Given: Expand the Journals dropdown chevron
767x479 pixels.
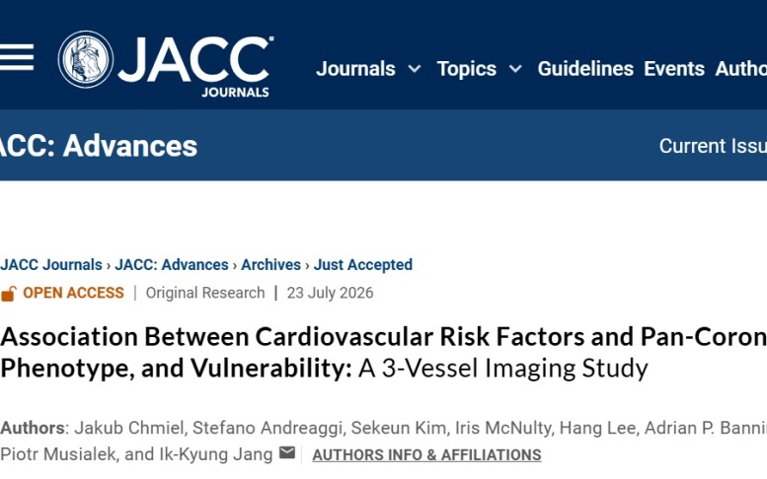Looking at the screenshot, I should [x=415, y=69].
